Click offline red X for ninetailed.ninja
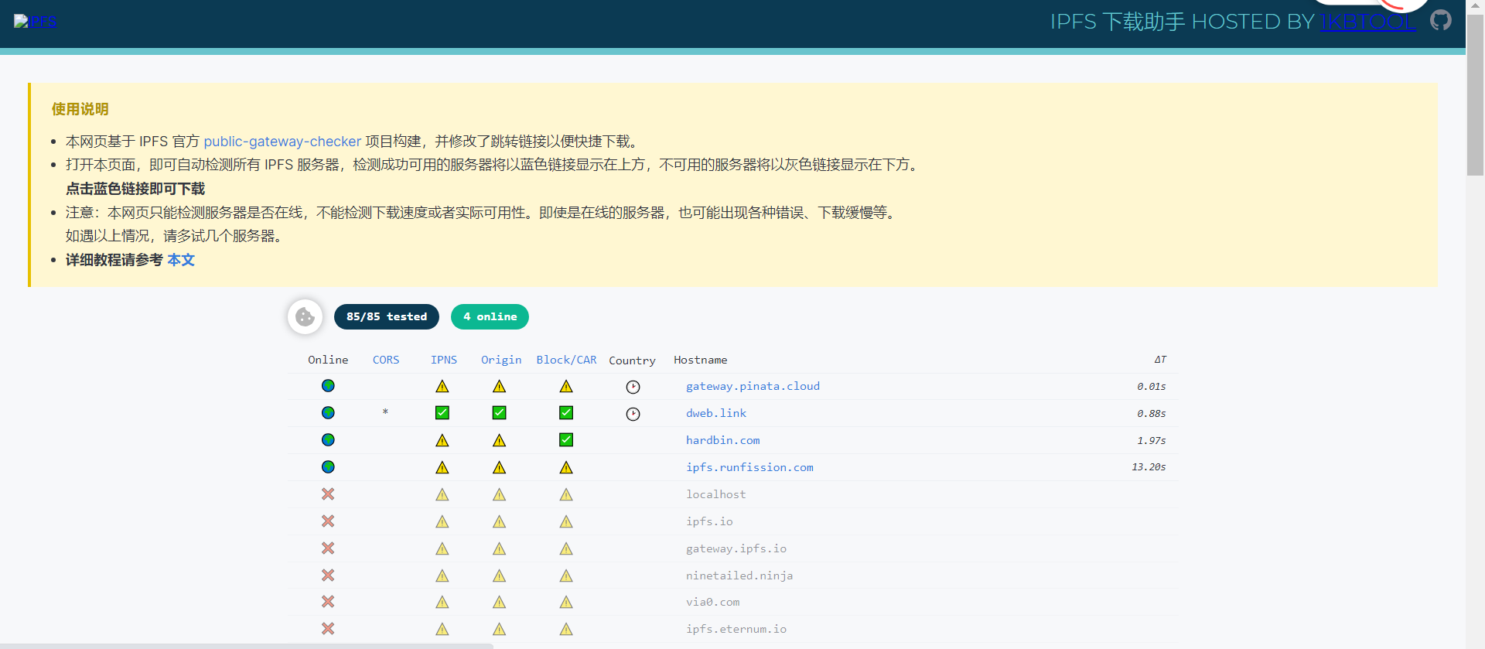Screen dimensions: 1485x649 328,575
